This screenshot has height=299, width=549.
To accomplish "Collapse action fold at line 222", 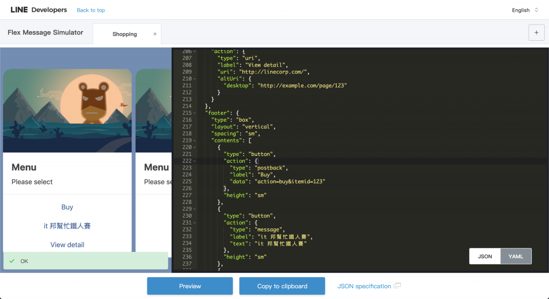I will (195, 161).
